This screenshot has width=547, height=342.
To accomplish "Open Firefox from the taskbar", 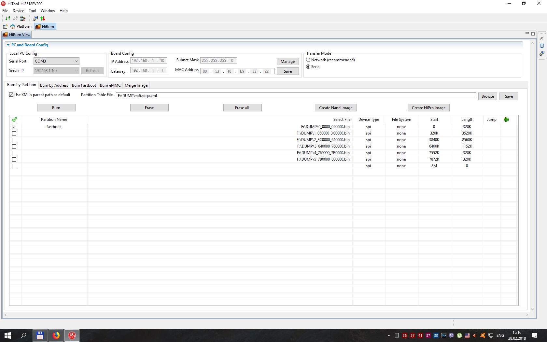I will click(56, 335).
